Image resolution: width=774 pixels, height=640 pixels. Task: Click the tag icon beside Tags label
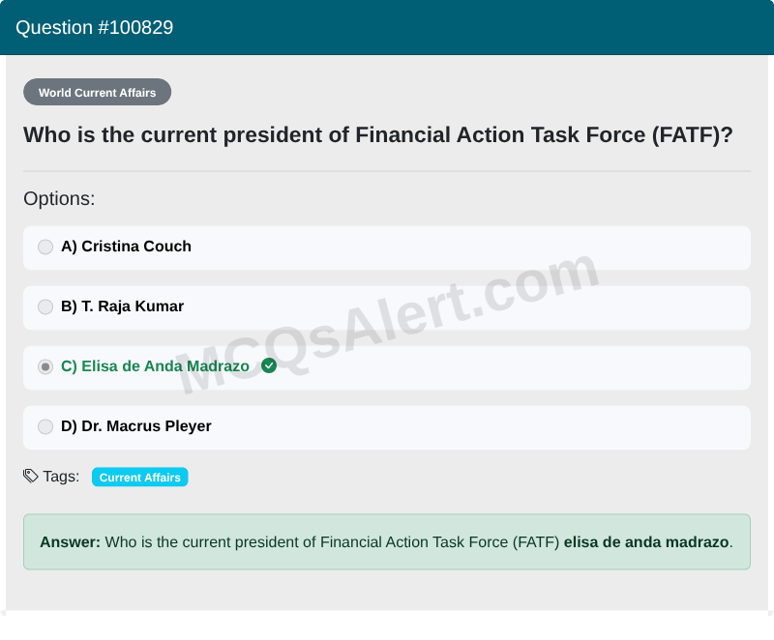[x=31, y=476]
